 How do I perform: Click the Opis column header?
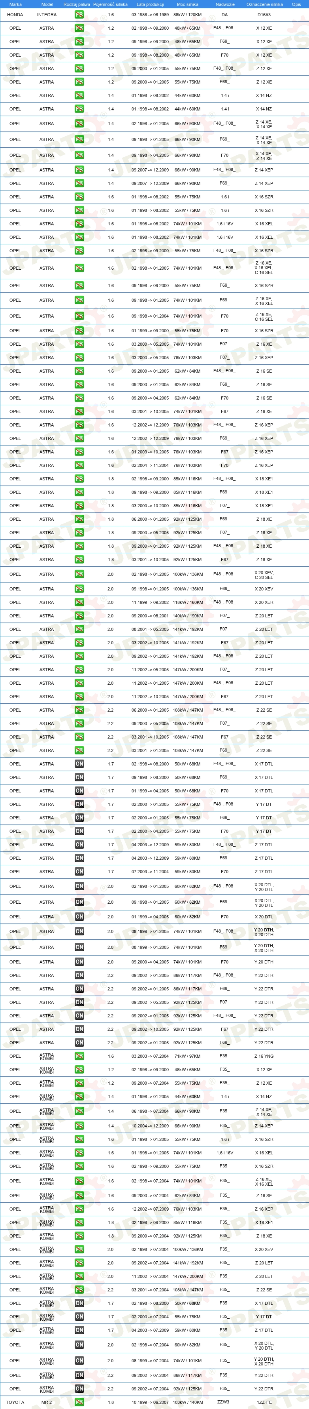[x=296, y=4]
